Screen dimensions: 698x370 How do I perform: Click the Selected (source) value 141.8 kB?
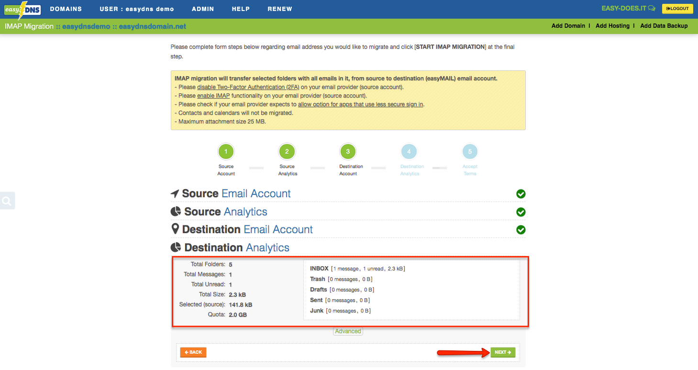[240, 304]
